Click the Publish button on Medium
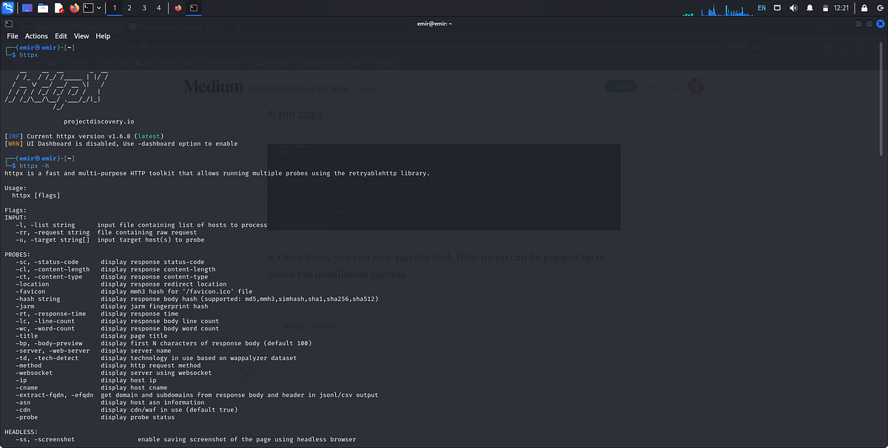This screenshot has height=448, width=888. tap(621, 86)
